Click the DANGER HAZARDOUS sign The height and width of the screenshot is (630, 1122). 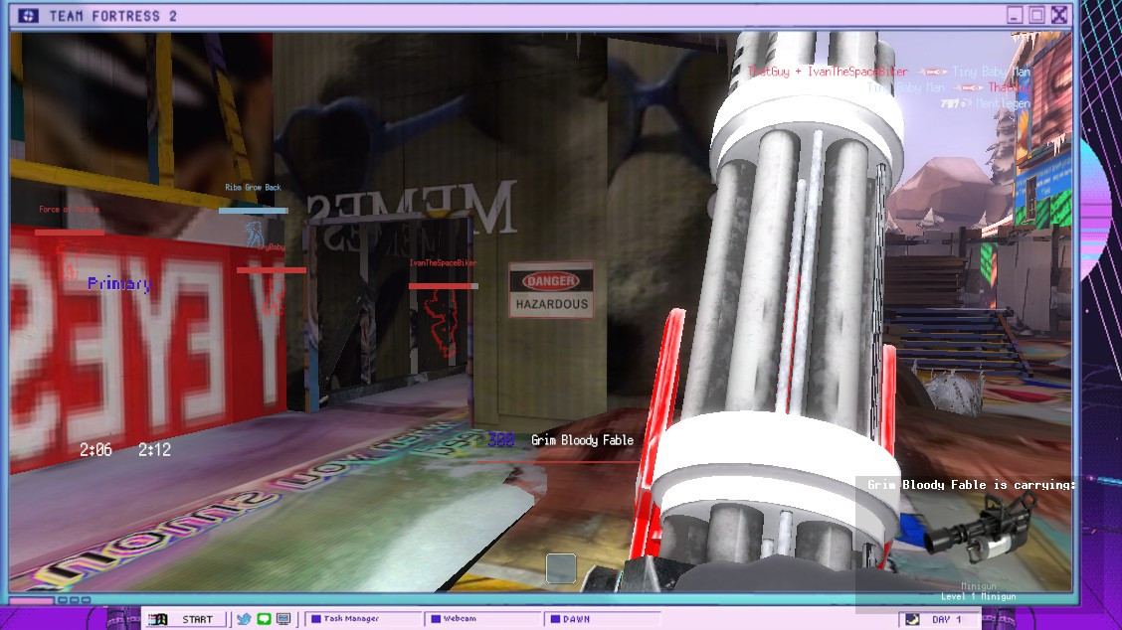point(551,290)
